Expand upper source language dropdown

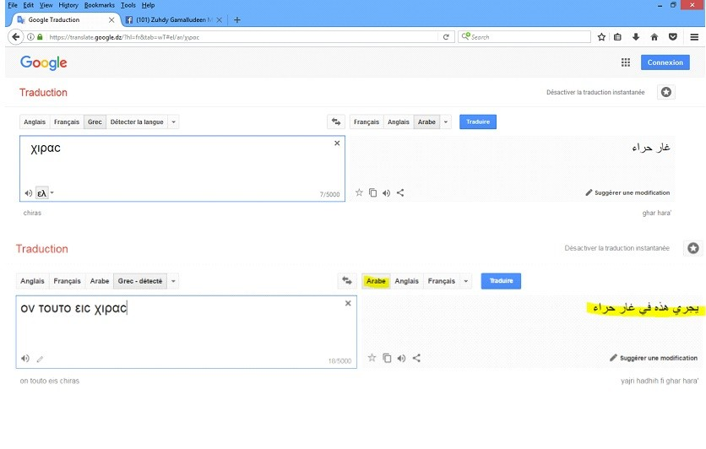tap(173, 122)
